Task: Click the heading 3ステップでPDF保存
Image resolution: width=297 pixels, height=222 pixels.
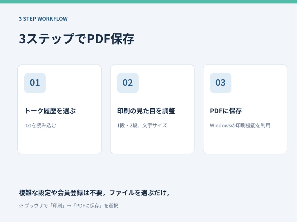Action: [77, 39]
